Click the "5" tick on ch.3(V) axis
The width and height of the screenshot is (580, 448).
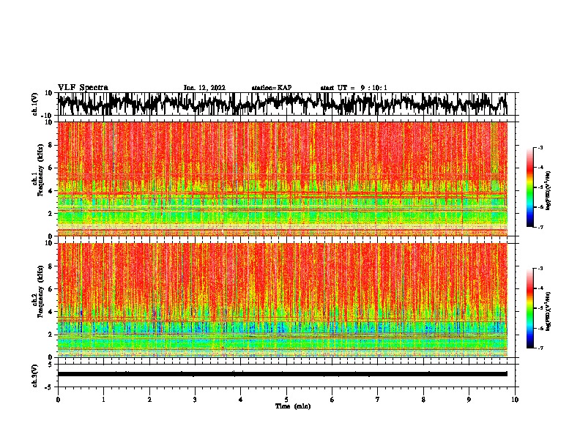tap(51, 365)
